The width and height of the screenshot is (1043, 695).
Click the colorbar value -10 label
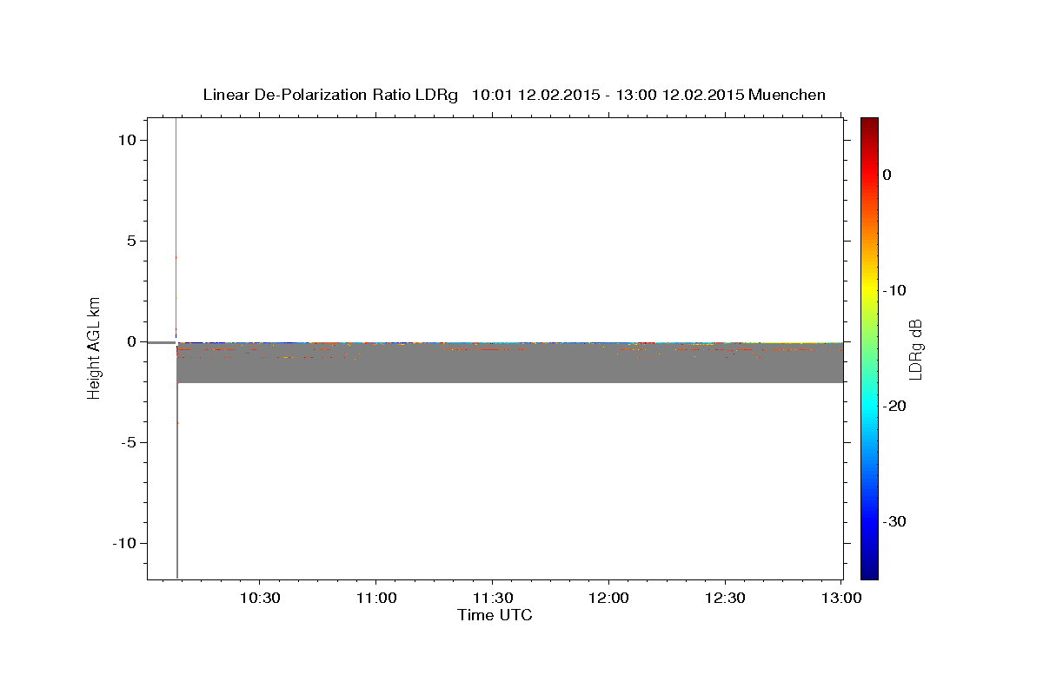point(895,290)
